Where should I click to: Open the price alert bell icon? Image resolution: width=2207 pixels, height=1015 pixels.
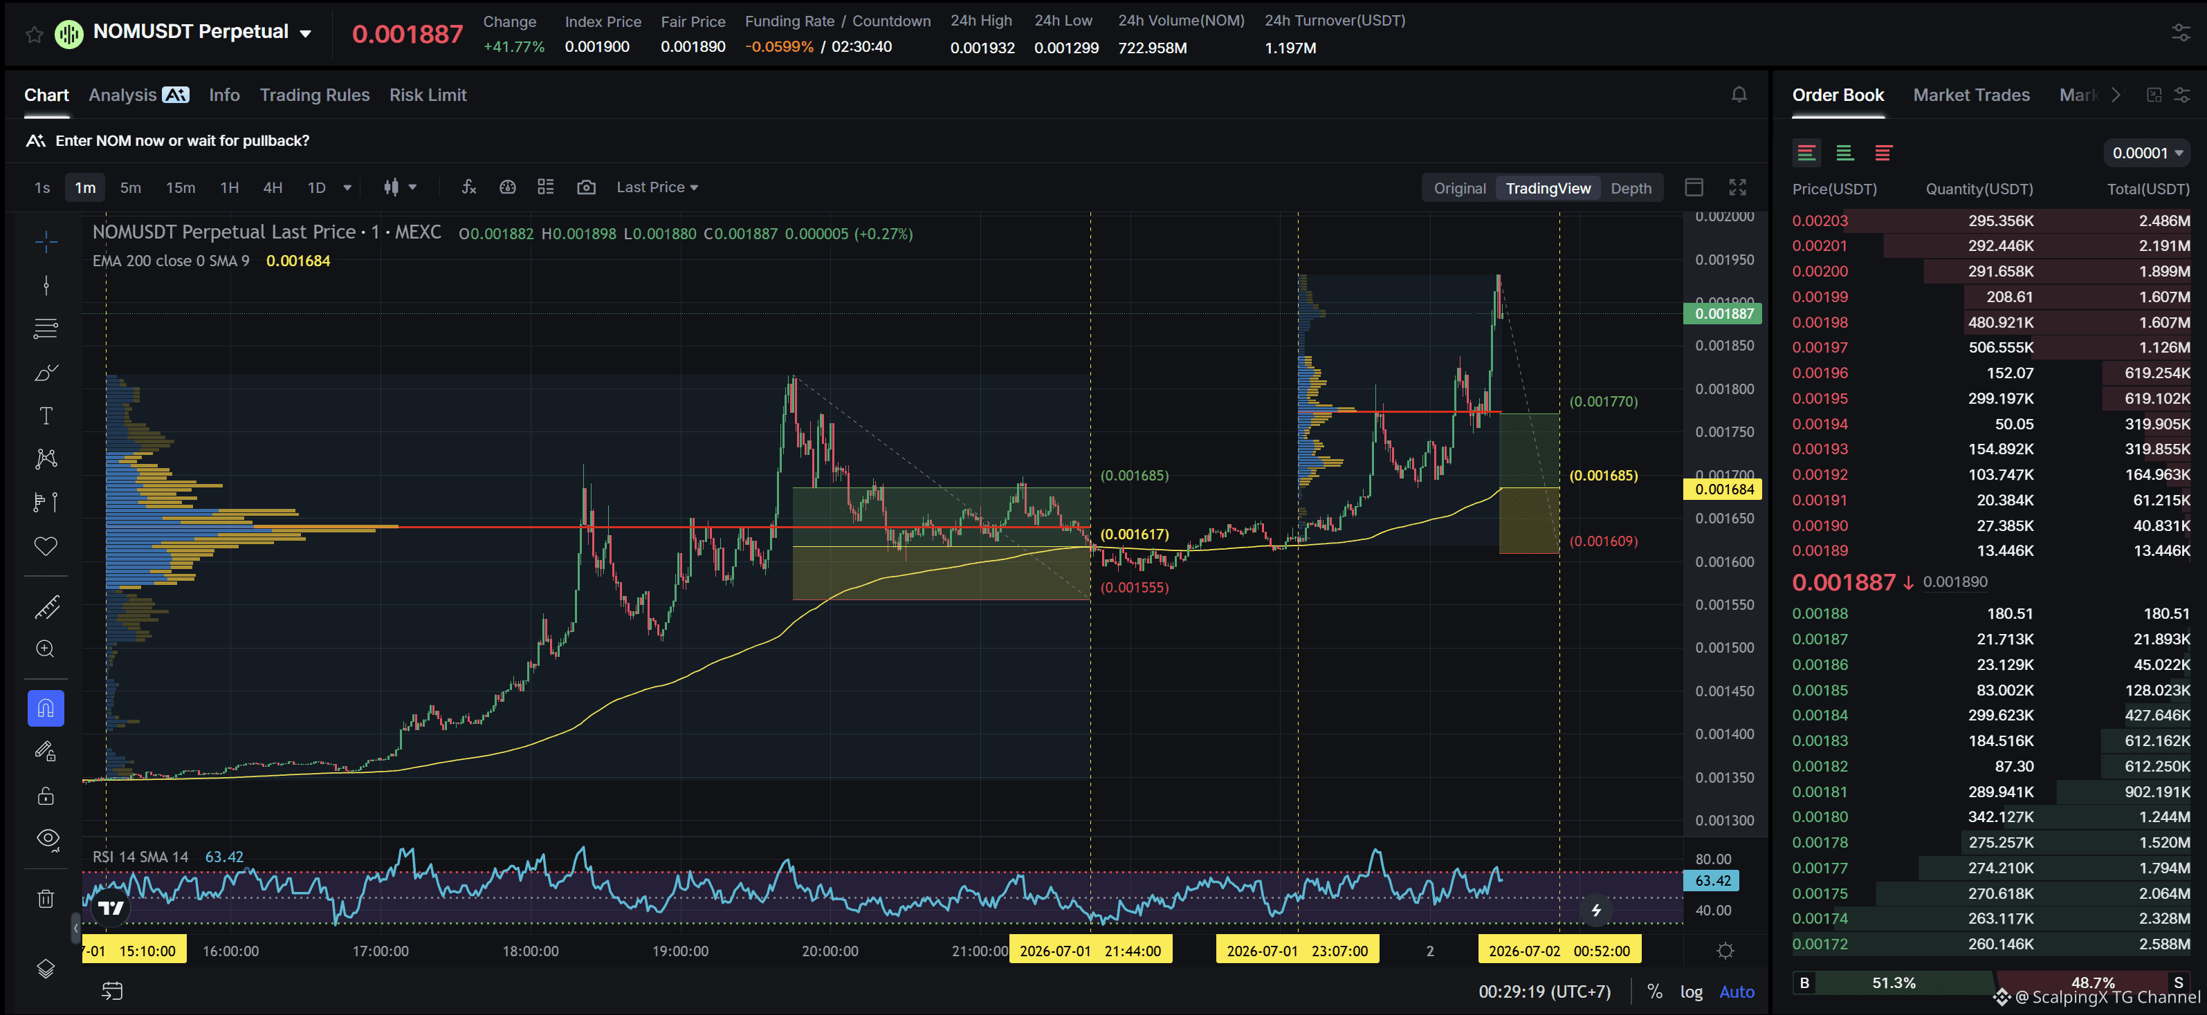pos(1739,95)
